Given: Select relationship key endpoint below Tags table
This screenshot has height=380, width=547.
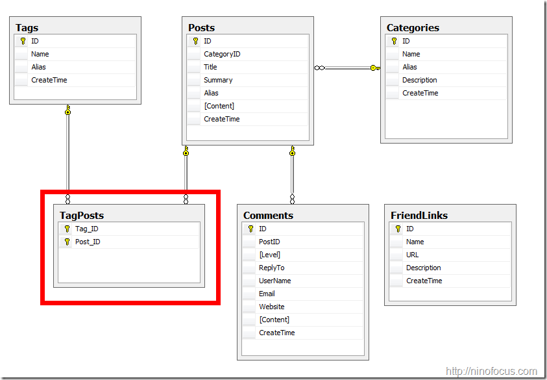Looking at the screenshot, I should click(x=67, y=110).
